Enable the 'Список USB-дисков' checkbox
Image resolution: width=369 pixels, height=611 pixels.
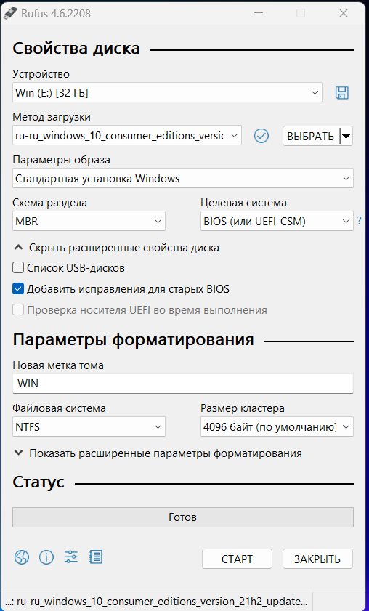coord(18,268)
